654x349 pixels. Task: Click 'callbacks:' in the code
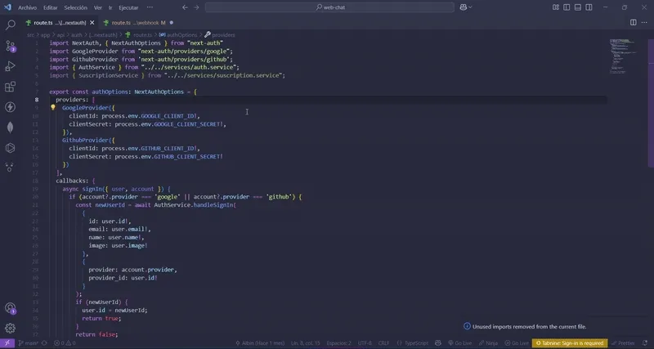72,181
